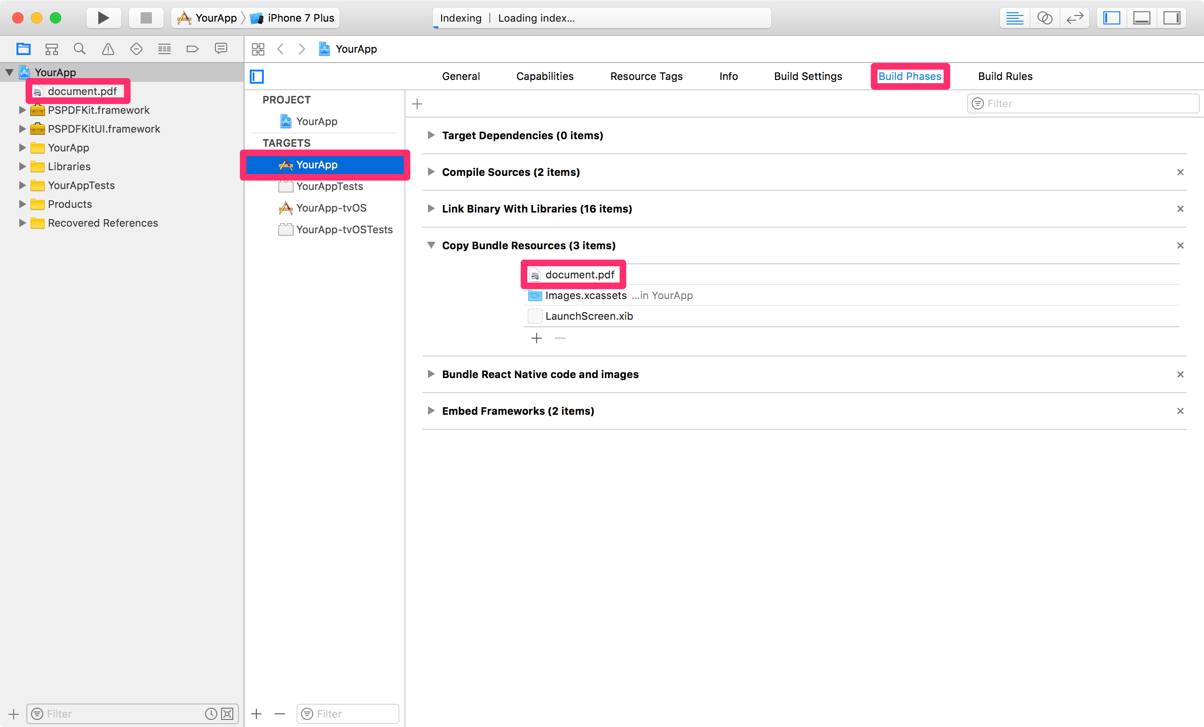Viewport: 1204px width, 727px height.
Task: Click the search navigator icon
Action: (78, 49)
